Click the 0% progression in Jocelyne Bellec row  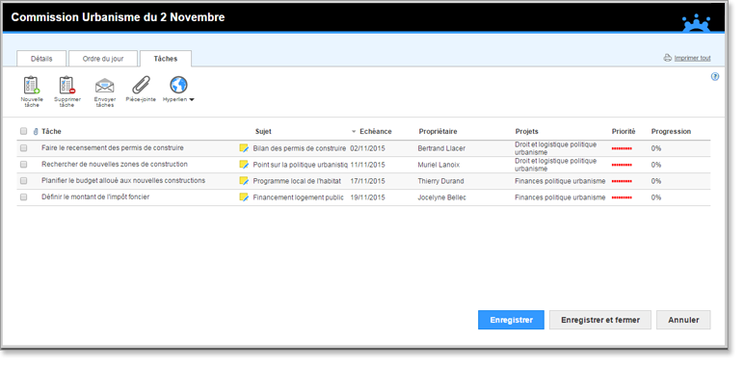tap(656, 197)
